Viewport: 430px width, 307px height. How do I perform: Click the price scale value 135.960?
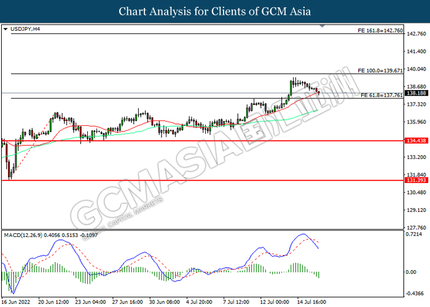[x=416, y=122]
